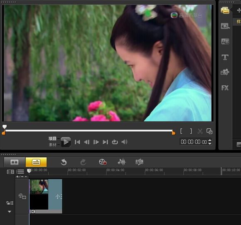Switch to Storyboard View tab

coord(15,162)
